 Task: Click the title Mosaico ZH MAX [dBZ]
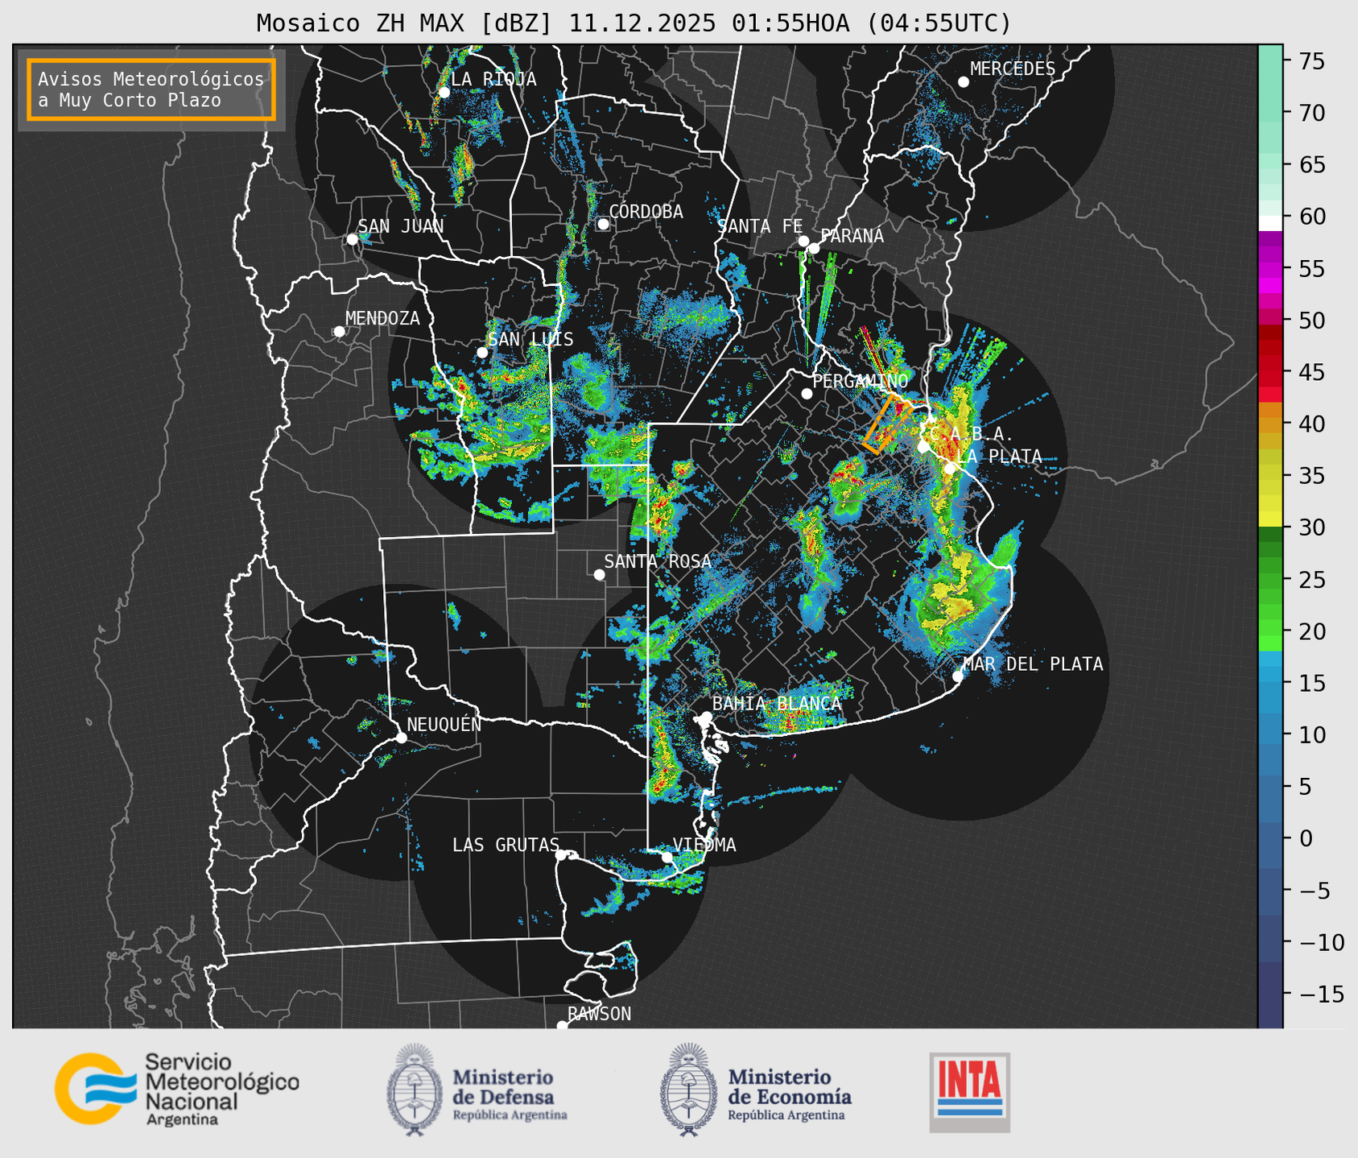pos(404,23)
